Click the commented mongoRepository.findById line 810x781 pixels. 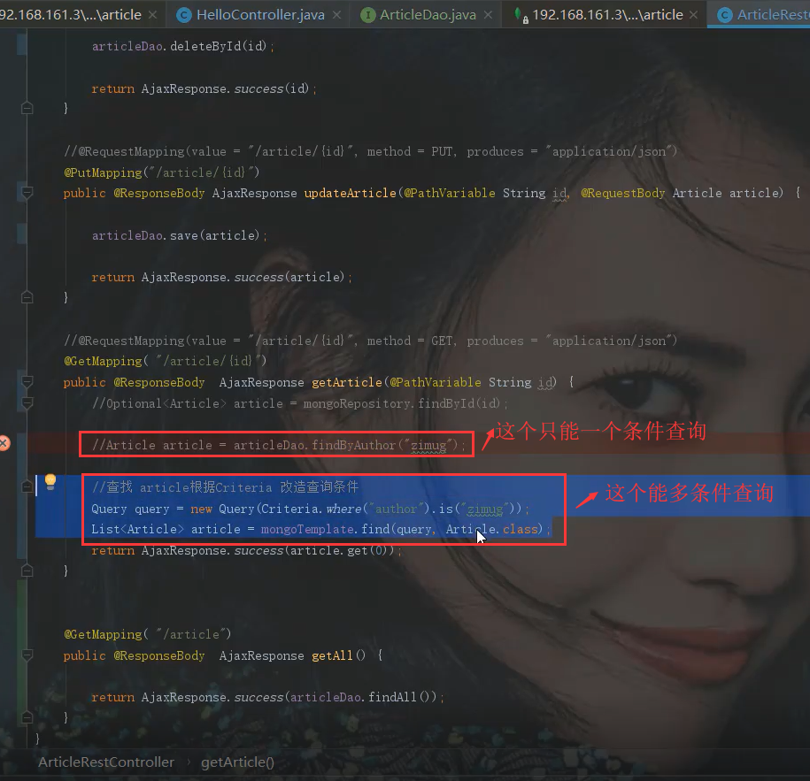pyautogui.click(x=299, y=403)
